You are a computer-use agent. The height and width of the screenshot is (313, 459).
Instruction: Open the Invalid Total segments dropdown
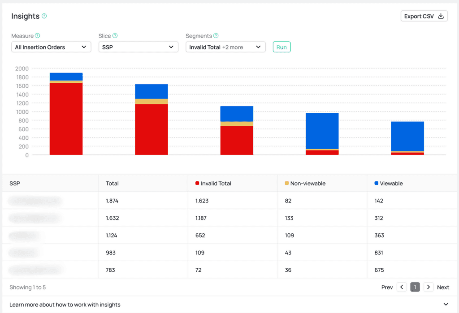click(225, 47)
